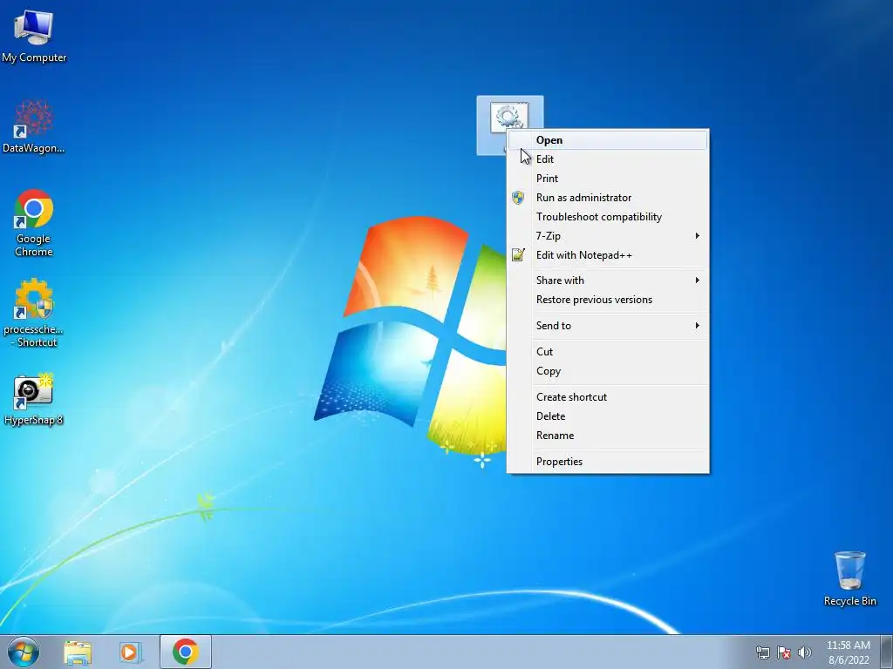Choose Copy from the context menu

pyautogui.click(x=608, y=371)
